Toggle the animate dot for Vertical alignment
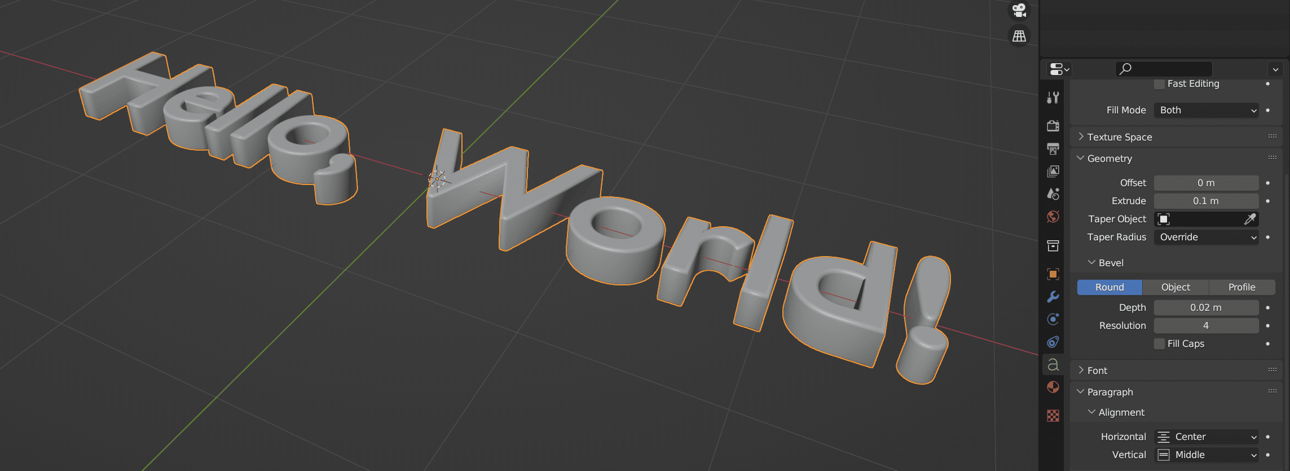This screenshot has width=1290, height=471. click(1268, 455)
